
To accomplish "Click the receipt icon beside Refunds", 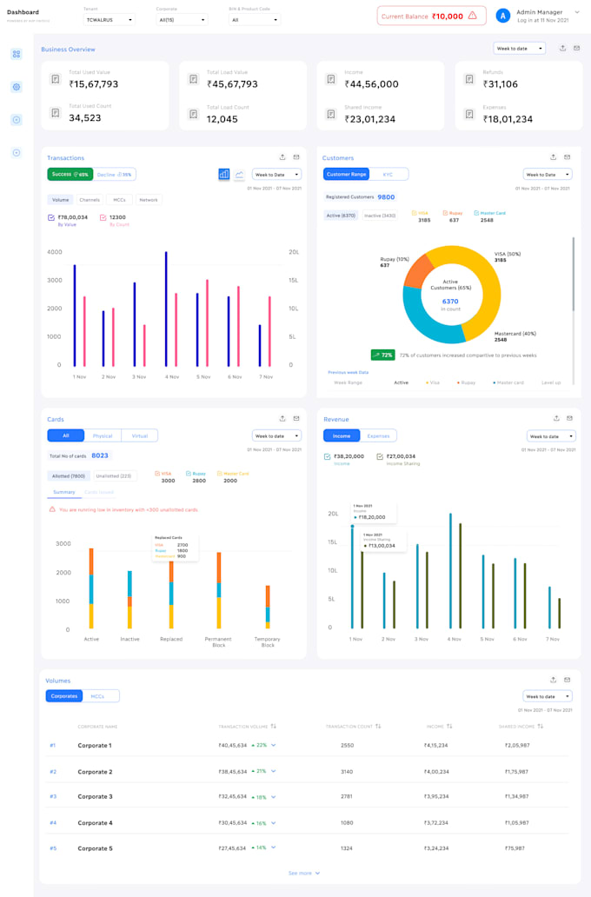I will click(x=469, y=79).
